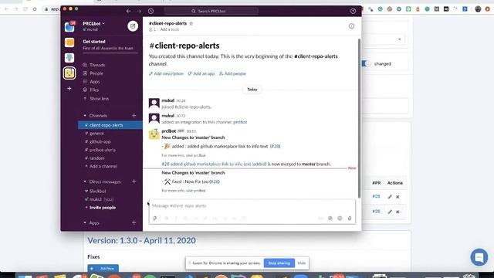Switch to the first workspace with red badge
Viewport: 494px width, 278px height.
(69, 27)
